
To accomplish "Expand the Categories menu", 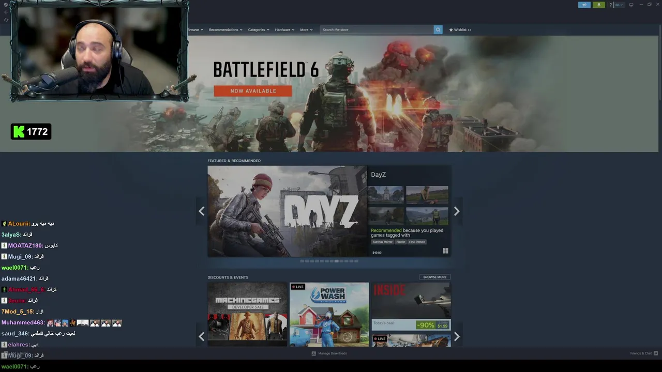I will click(x=259, y=29).
